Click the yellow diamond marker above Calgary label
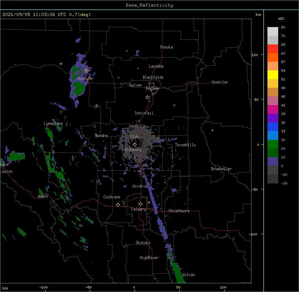 point(140,204)
